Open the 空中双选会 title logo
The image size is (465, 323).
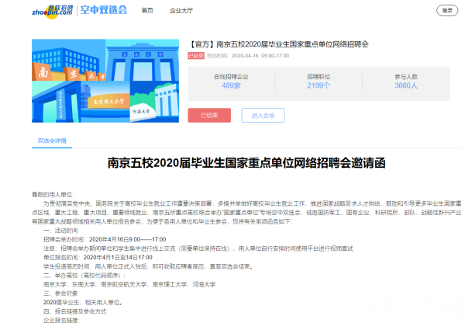104,10
